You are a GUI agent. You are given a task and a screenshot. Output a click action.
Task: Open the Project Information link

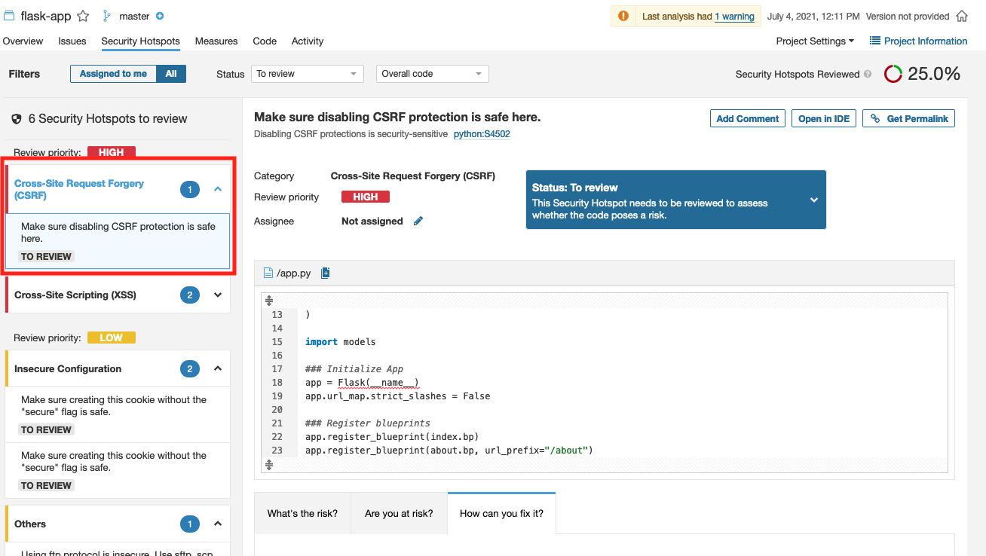926,41
